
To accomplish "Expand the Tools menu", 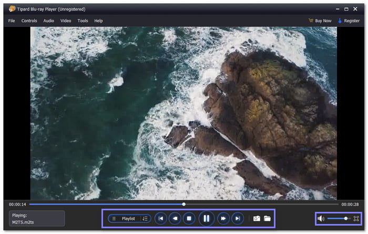I will 83,21.
